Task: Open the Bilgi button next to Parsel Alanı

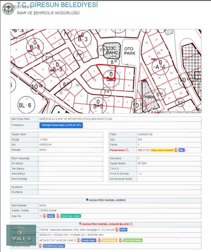Action: pyautogui.click(x=182, y=150)
